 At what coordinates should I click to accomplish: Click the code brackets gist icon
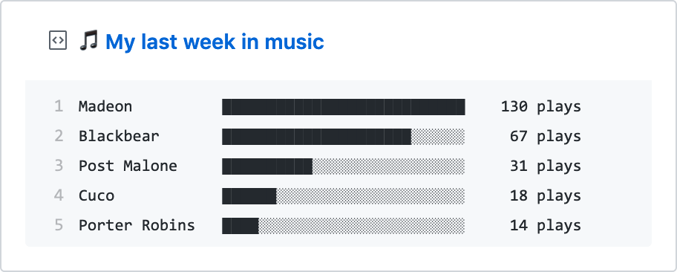[x=58, y=41]
